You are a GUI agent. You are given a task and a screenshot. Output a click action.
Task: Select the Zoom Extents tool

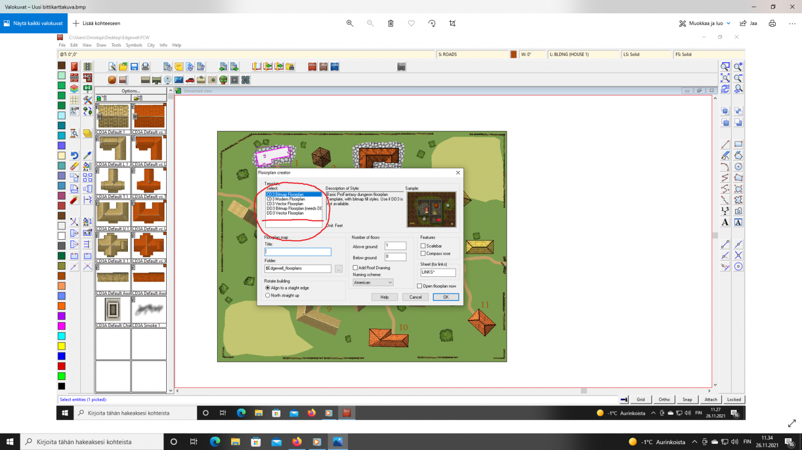click(725, 78)
